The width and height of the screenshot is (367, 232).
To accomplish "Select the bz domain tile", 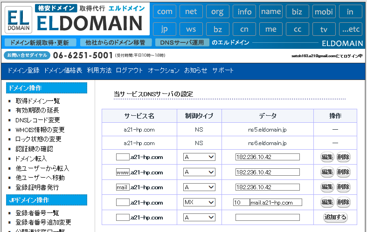I will point(217,29).
